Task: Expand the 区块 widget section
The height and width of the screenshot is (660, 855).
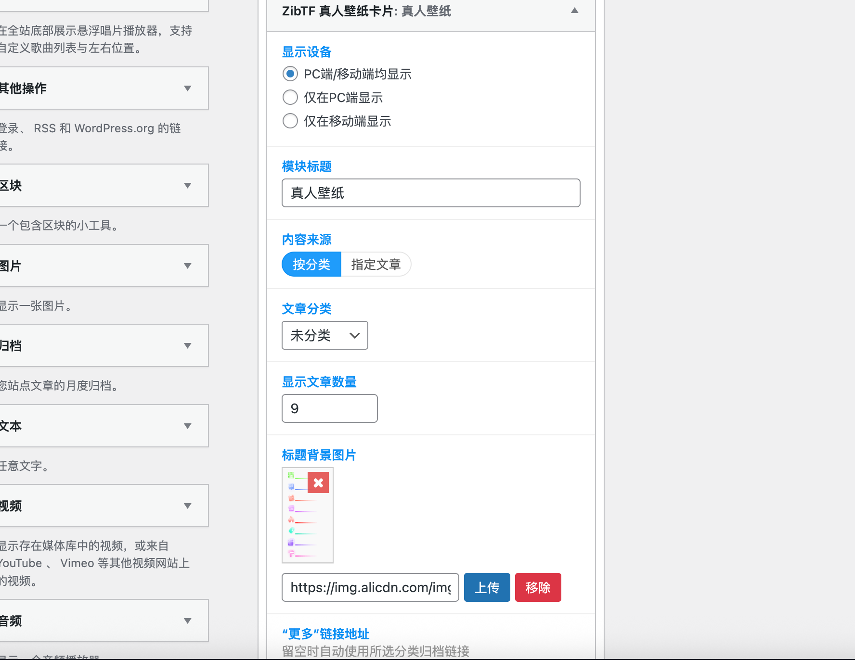Action: click(x=187, y=186)
